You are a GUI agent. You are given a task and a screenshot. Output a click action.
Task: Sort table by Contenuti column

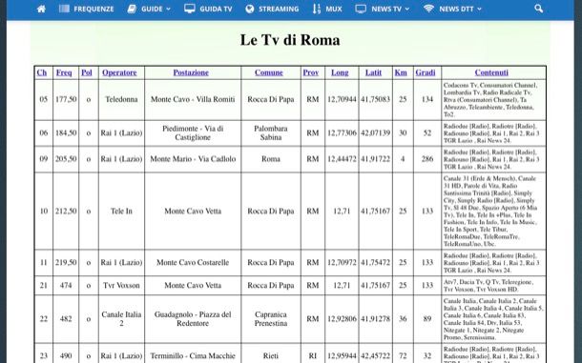(491, 72)
